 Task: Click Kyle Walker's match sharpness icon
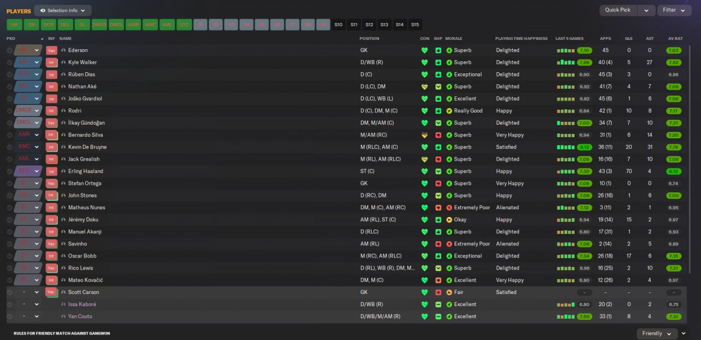point(438,62)
